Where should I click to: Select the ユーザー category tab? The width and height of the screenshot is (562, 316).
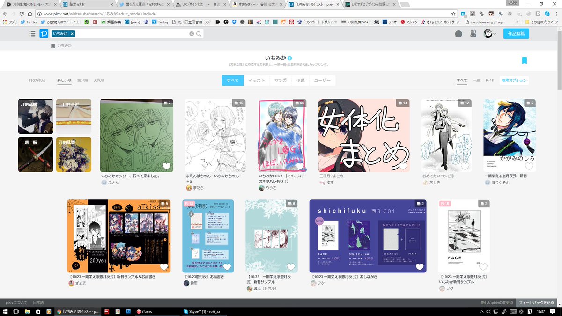322,81
